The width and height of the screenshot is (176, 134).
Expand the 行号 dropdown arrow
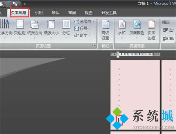click(90, 28)
